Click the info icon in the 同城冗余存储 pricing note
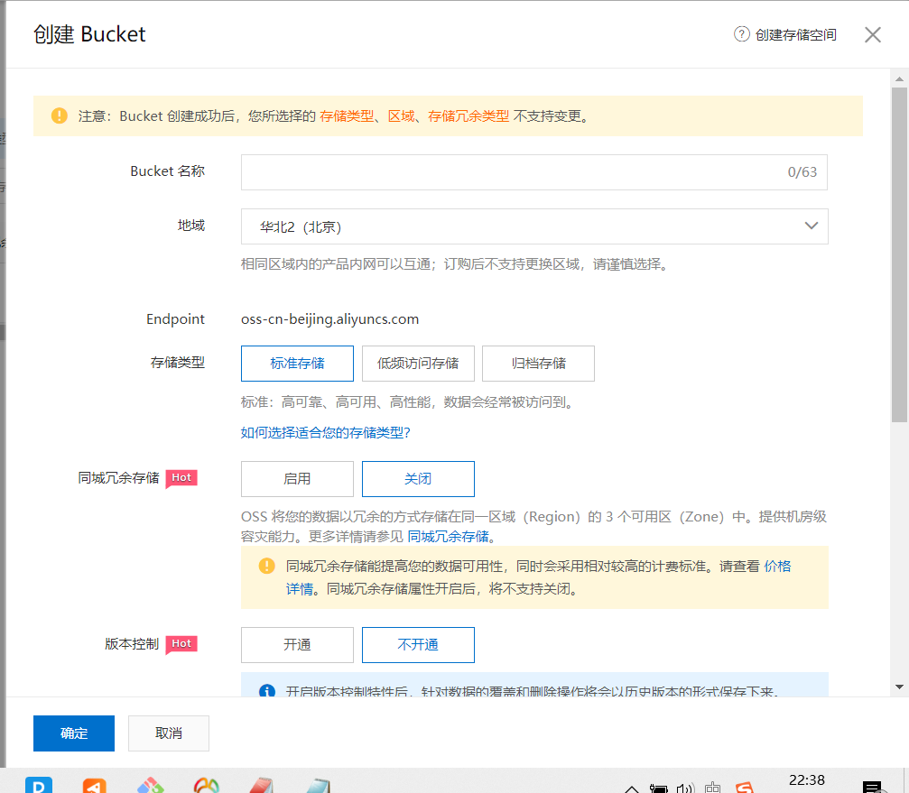This screenshot has width=909, height=793. [267, 565]
